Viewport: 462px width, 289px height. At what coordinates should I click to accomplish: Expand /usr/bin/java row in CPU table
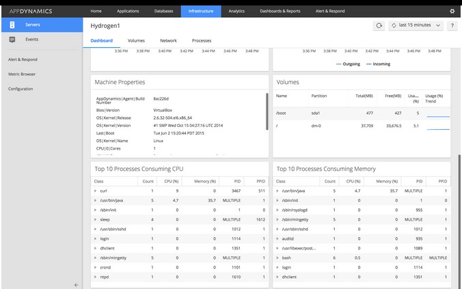click(96, 200)
